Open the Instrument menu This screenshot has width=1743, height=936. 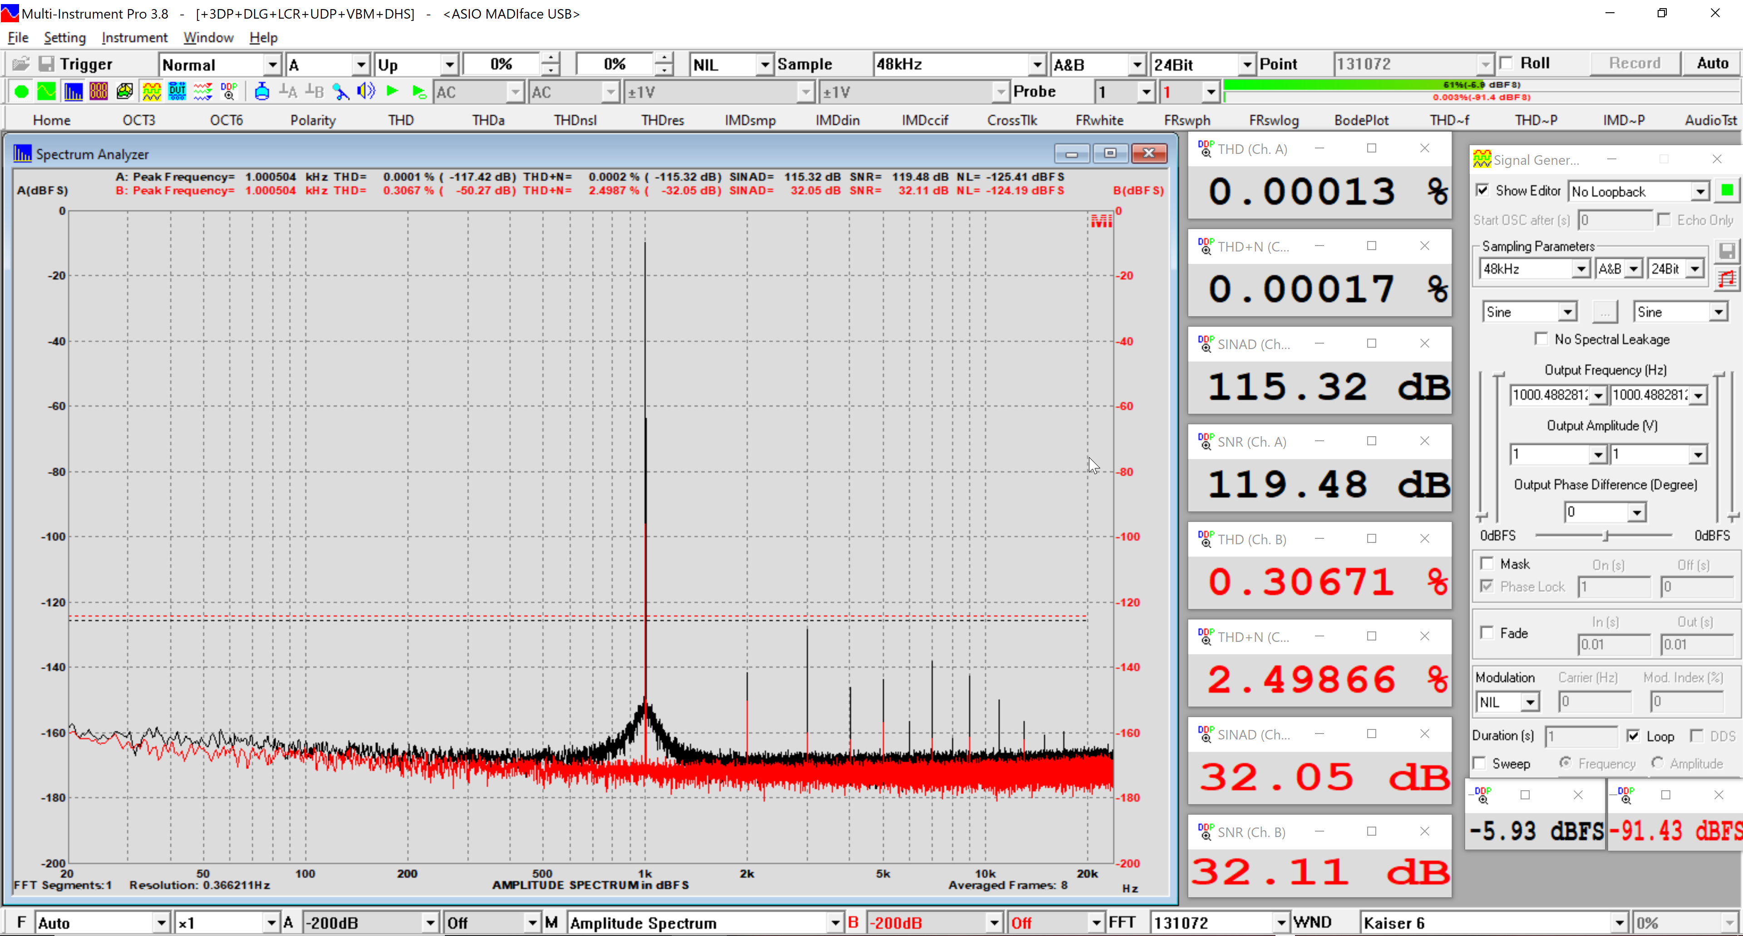click(x=135, y=37)
